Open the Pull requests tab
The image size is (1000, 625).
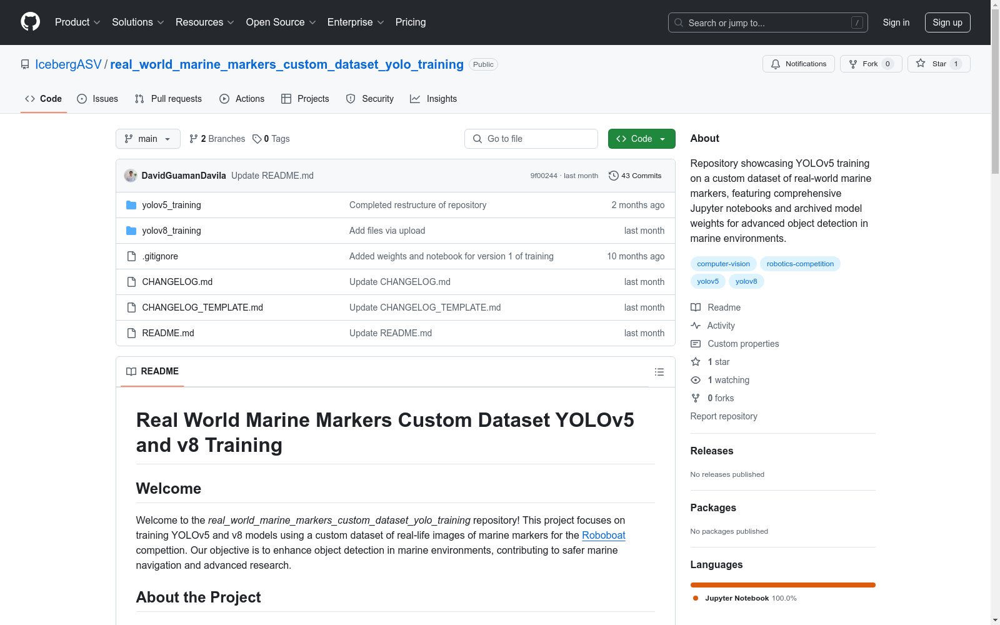point(168,99)
